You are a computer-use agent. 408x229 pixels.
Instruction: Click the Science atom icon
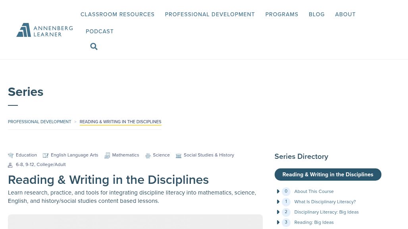coord(148,156)
